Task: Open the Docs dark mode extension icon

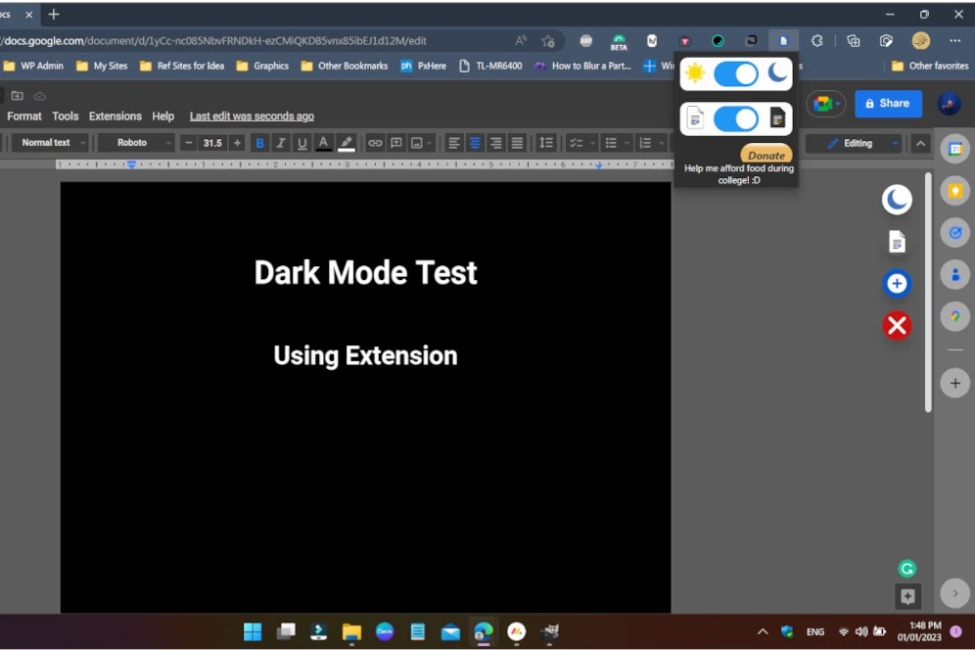Action: 783,41
